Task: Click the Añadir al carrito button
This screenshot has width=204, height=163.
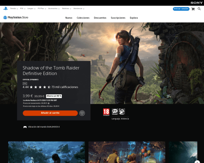Action: (x=50, y=113)
